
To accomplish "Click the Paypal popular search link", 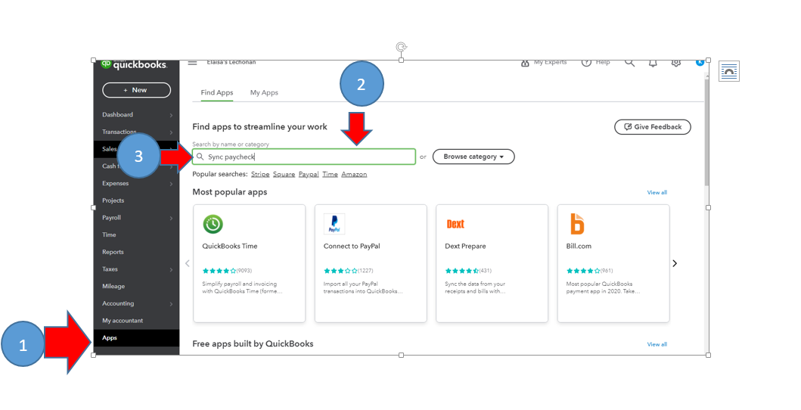I will pyautogui.click(x=309, y=174).
